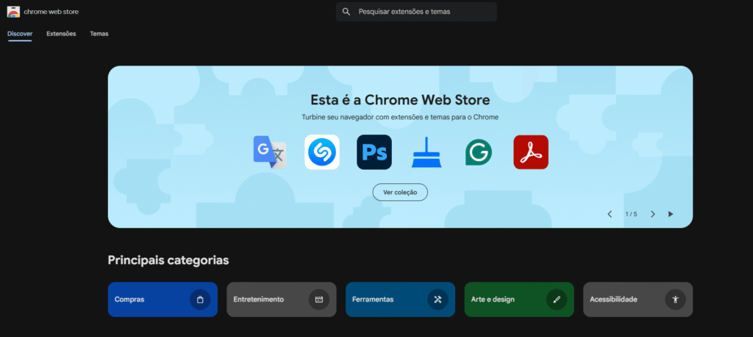Go to previous carousel slide
Screen dimensions: 753x337
pos(610,214)
